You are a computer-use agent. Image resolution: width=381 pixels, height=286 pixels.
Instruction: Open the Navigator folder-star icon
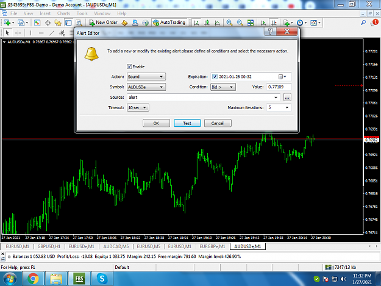(58, 23)
